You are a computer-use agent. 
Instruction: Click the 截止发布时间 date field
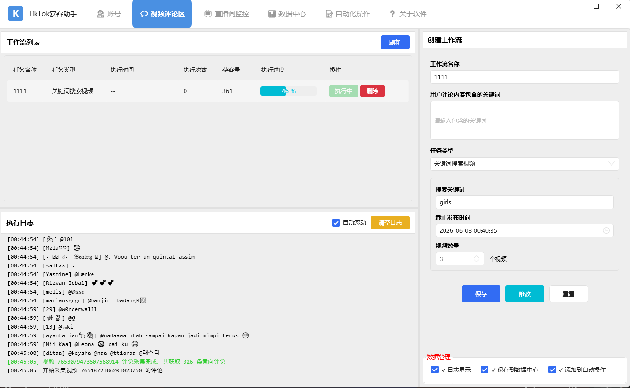pyautogui.click(x=524, y=230)
